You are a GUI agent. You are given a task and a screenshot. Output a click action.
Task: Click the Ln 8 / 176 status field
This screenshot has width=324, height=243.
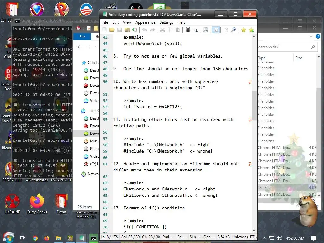click(109, 237)
